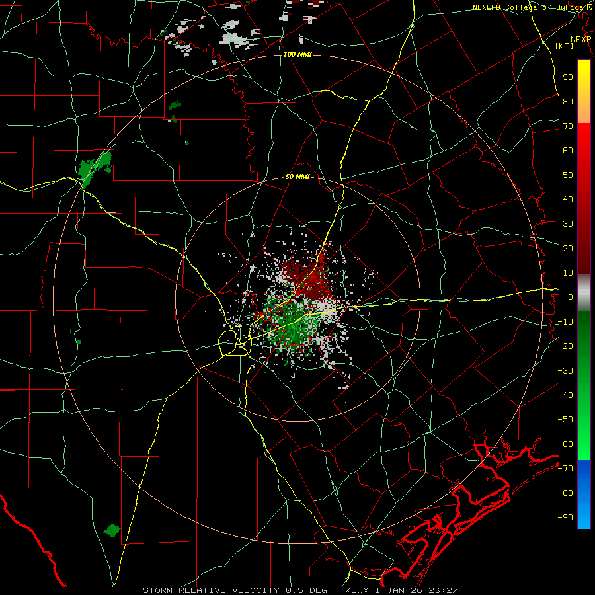Click the gray zero-velocity segment of the color bar

[x=584, y=293]
